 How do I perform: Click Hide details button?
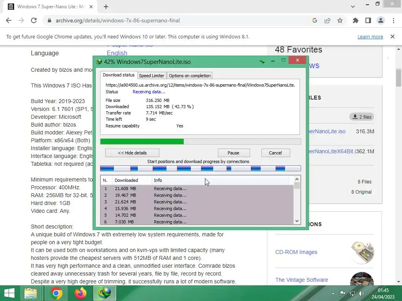(132, 153)
